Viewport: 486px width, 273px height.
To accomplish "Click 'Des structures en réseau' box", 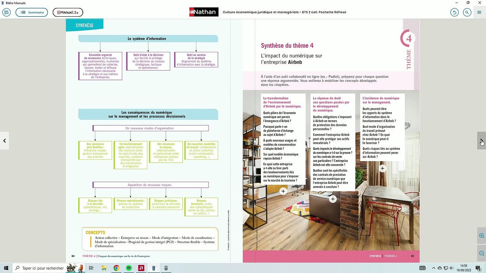I will tap(166, 152).
